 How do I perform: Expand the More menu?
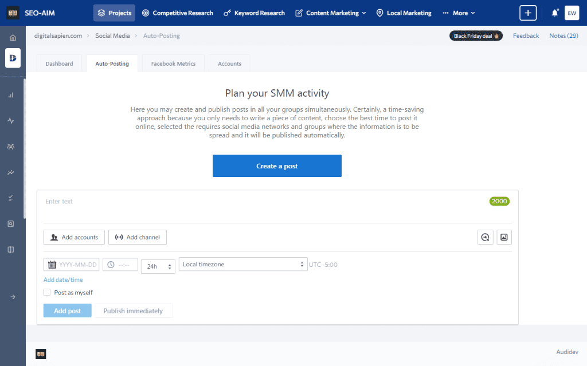tap(459, 13)
